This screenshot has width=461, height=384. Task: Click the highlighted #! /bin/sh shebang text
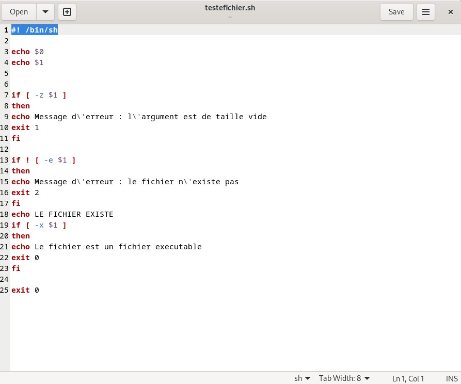coord(35,30)
